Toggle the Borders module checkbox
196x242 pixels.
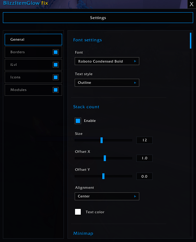click(56, 52)
